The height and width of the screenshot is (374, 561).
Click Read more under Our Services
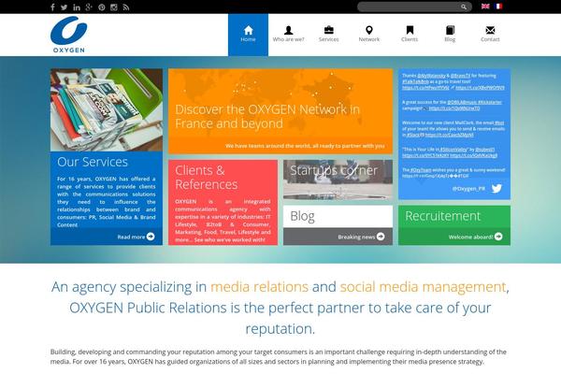pyautogui.click(x=131, y=237)
